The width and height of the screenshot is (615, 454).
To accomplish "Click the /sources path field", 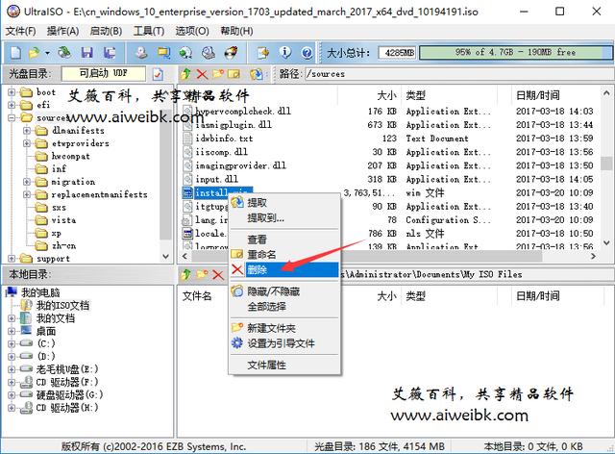I will 458,74.
